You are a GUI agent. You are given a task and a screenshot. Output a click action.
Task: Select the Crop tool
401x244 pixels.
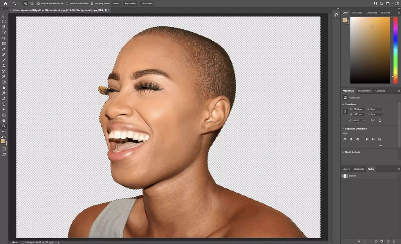pyautogui.click(x=4, y=37)
